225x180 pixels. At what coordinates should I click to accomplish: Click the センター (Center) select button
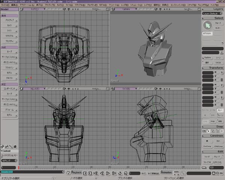(218, 28)
